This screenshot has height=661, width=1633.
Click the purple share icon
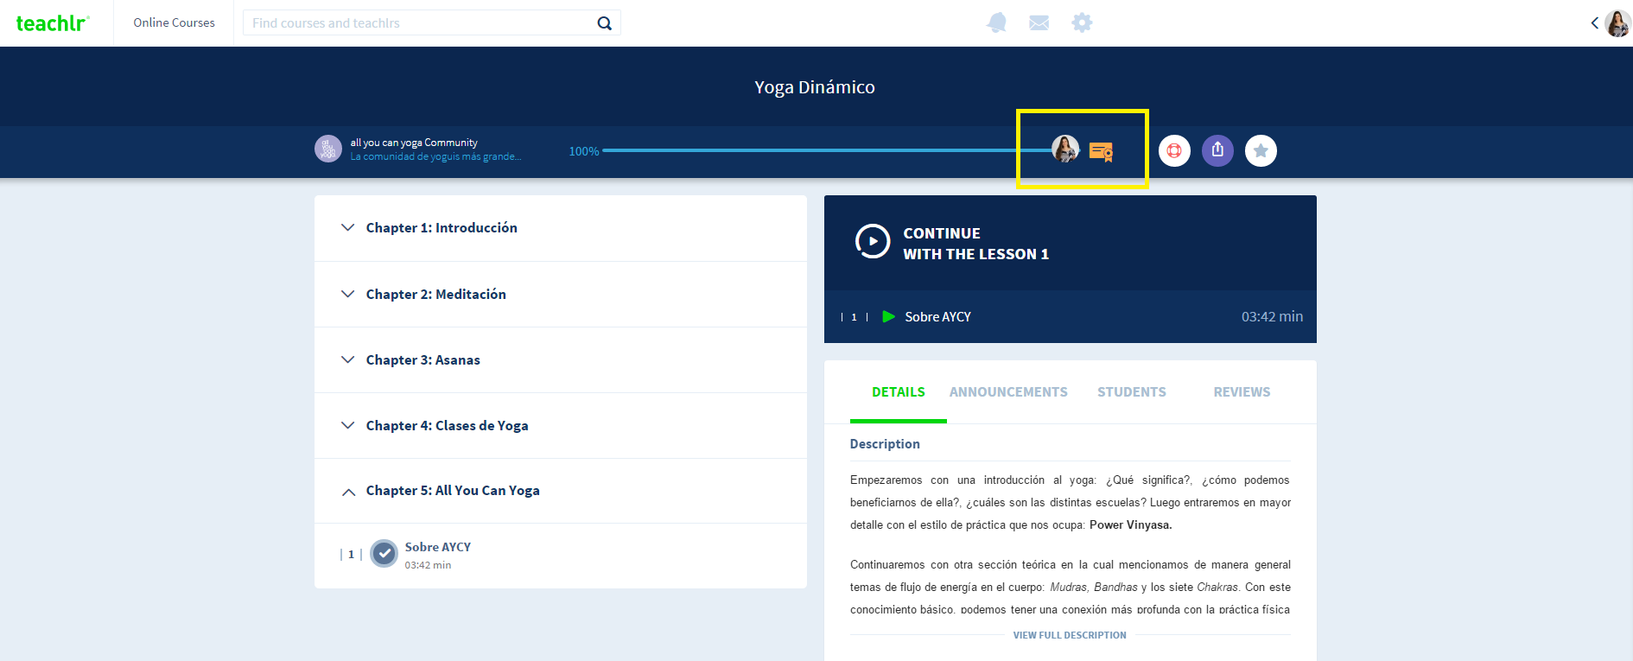pyautogui.click(x=1217, y=151)
